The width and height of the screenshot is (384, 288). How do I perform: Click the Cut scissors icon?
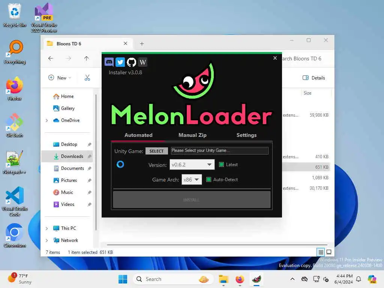[87, 78]
